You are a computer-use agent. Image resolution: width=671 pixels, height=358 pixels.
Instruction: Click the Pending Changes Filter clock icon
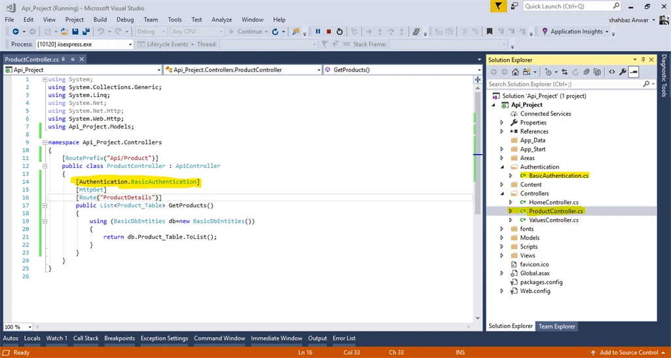pos(549,72)
